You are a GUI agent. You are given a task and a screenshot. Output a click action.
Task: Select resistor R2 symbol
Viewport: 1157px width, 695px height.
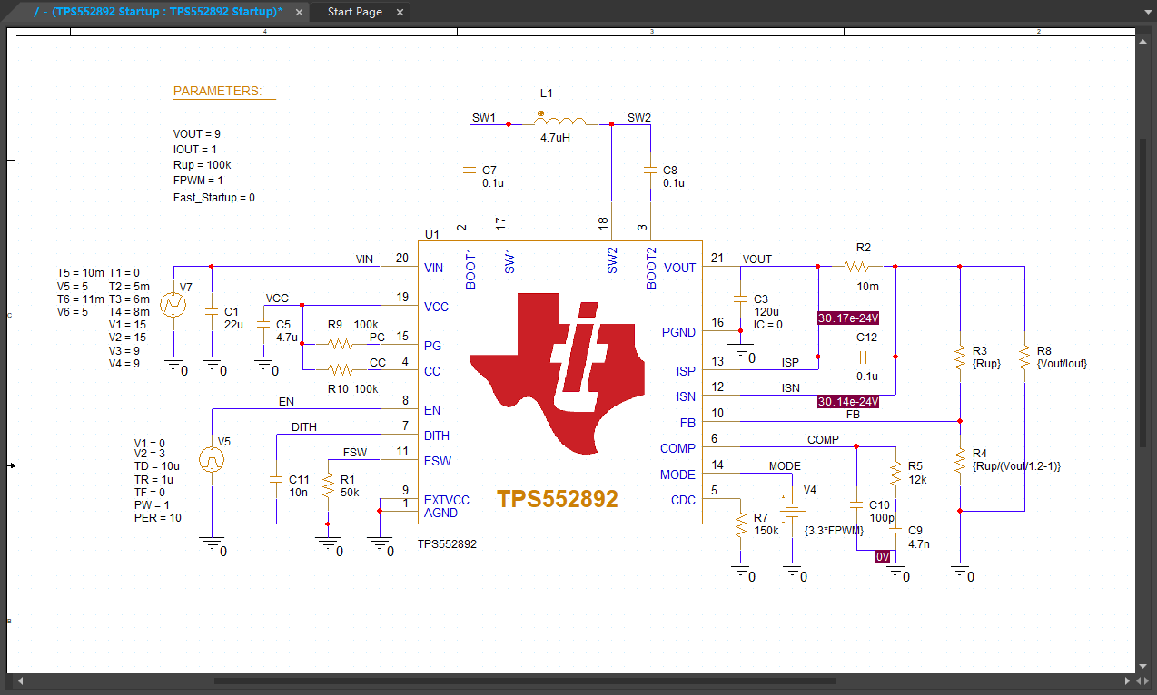(x=856, y=267)
